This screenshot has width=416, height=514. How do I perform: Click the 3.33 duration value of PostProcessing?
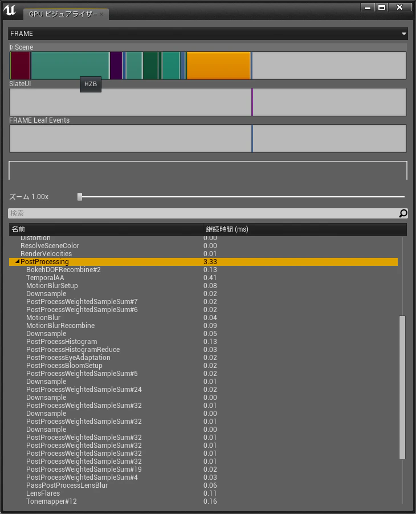coord(210,262)
